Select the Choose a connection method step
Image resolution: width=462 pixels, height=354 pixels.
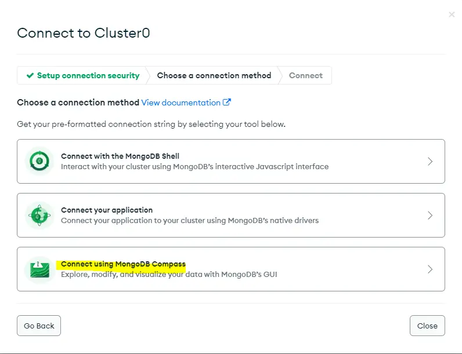tap(214, 75)
